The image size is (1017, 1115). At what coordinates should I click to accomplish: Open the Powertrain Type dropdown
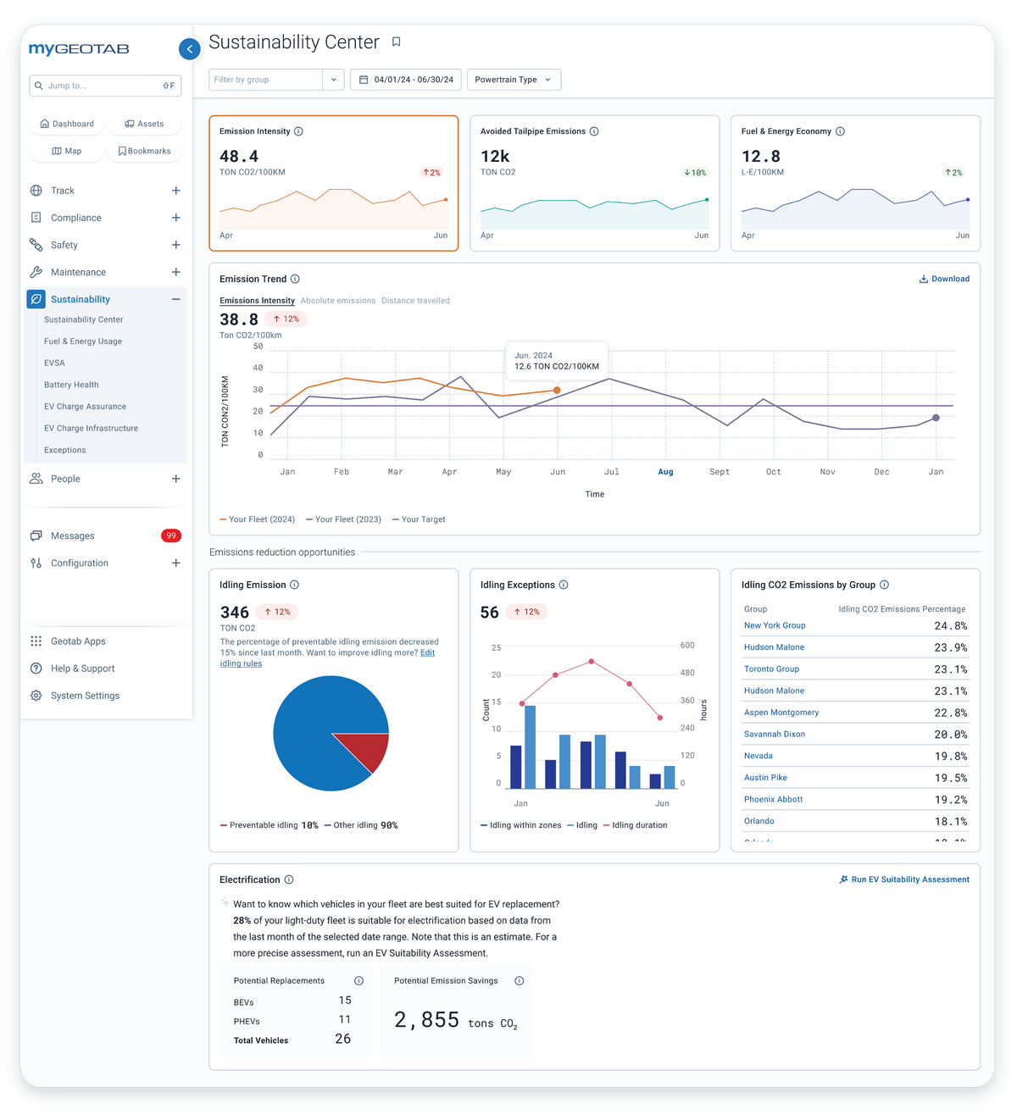pos(514,80)
